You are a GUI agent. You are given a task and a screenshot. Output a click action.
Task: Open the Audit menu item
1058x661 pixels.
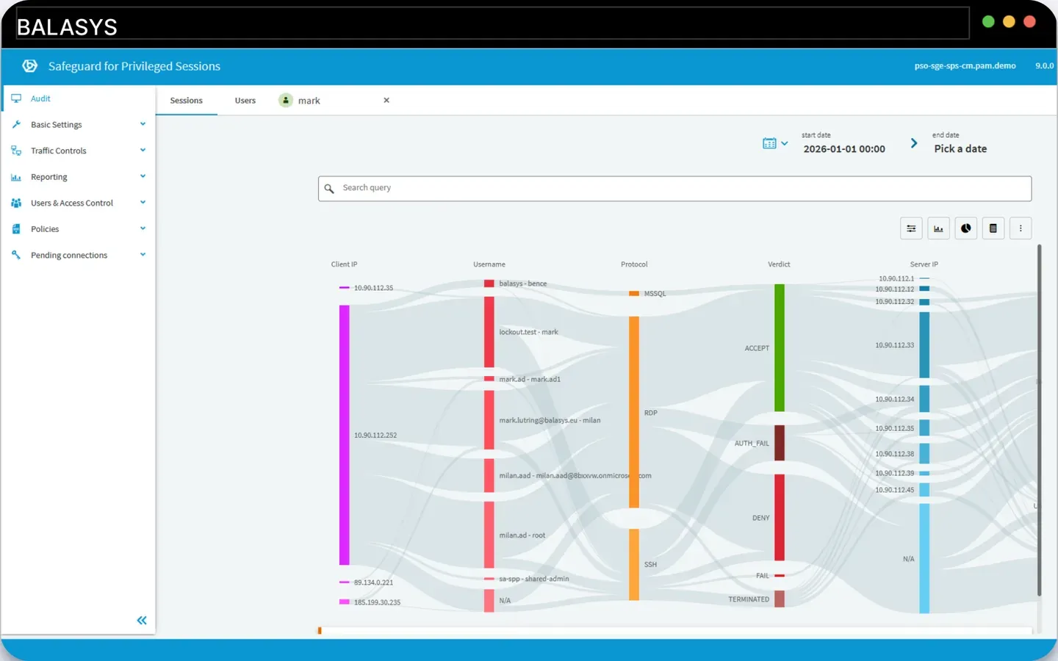click(40, 98)
